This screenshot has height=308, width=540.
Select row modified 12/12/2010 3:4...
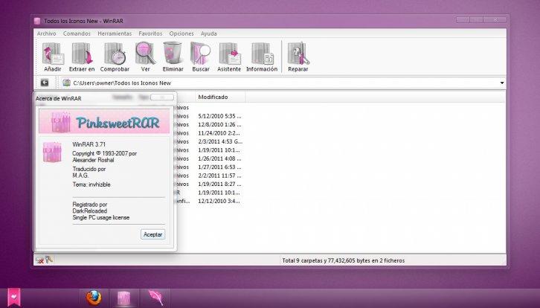tap(219, 201)
